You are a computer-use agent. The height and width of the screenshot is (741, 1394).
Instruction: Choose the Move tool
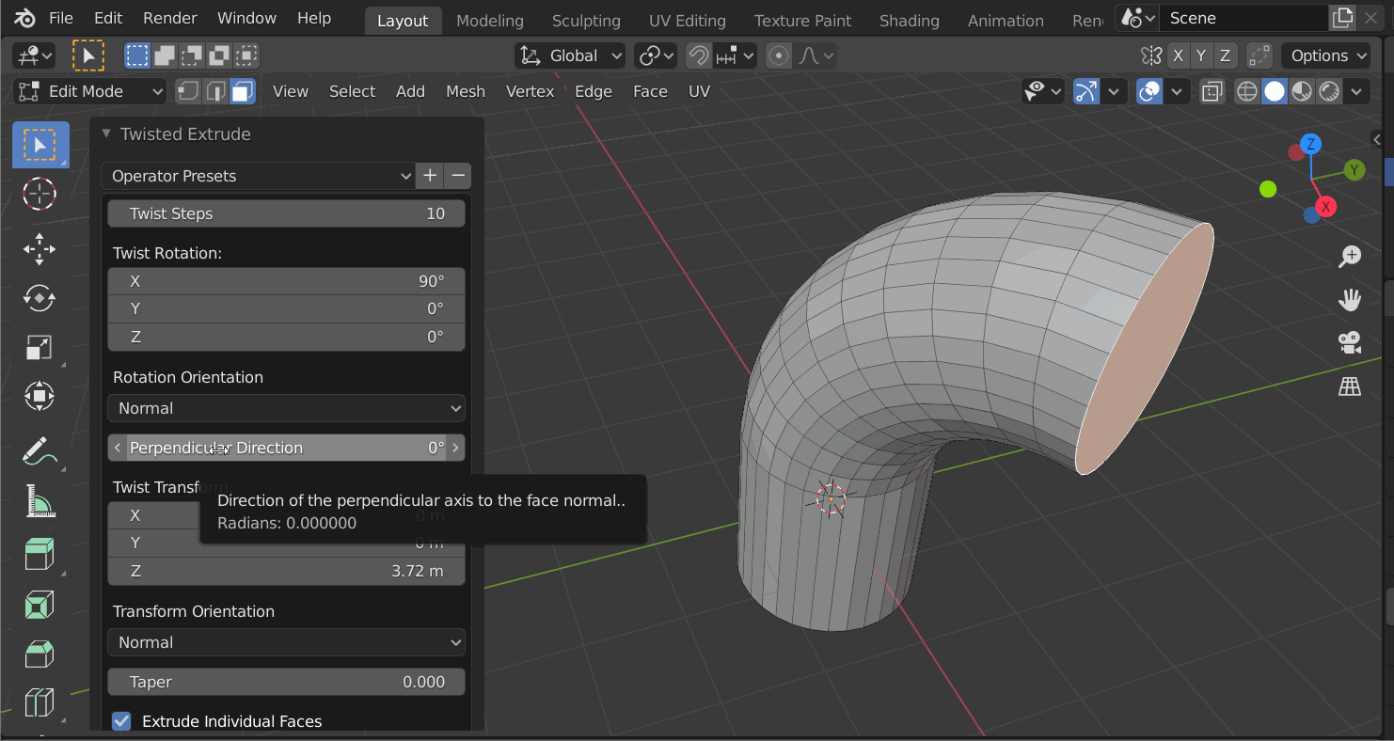click(40, 249)
